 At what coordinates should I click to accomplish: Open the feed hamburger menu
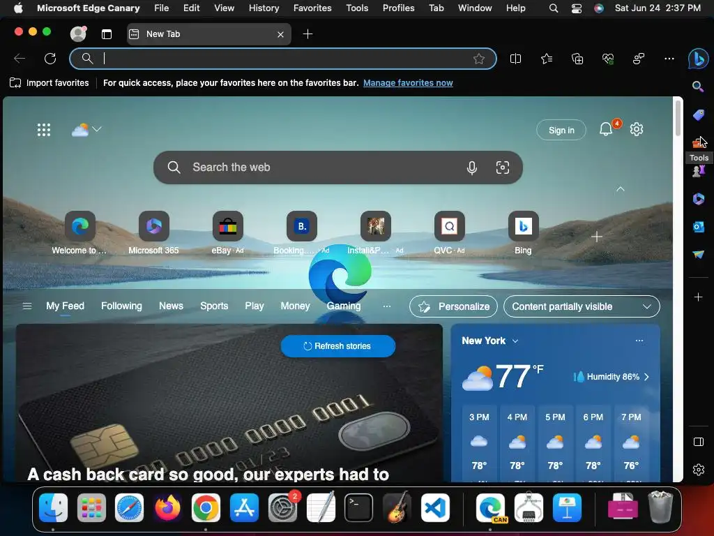[x=27, y=306]
